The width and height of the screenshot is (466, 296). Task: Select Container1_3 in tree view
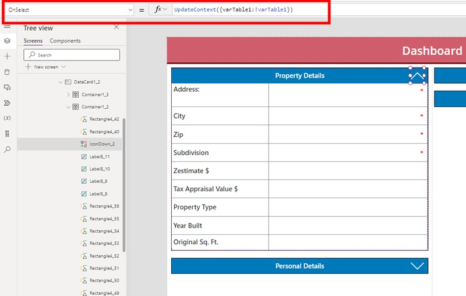tap(95, 94)
